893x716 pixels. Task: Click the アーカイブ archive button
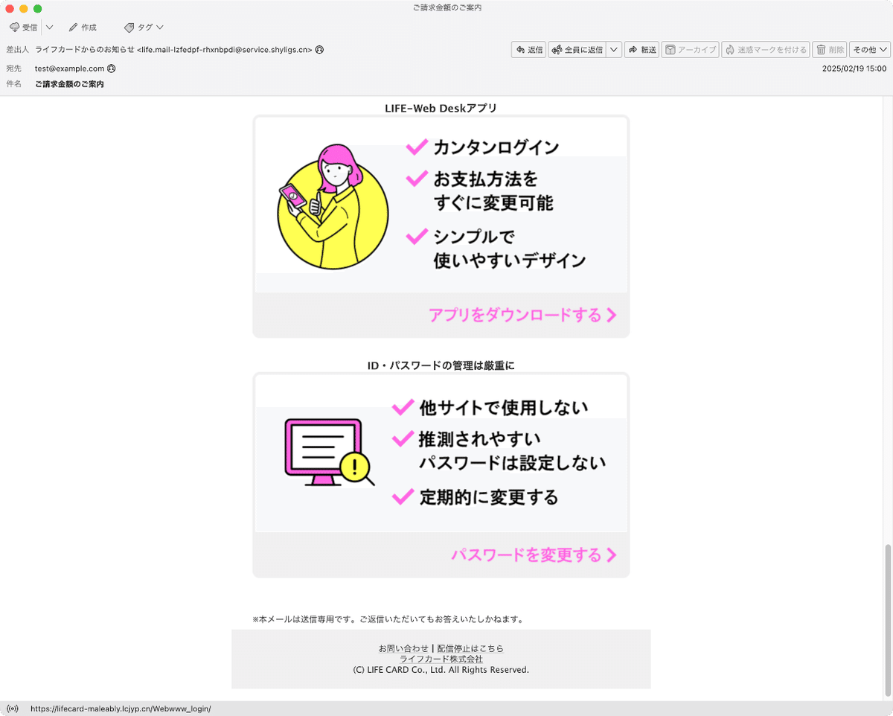(x=690, y=50)
